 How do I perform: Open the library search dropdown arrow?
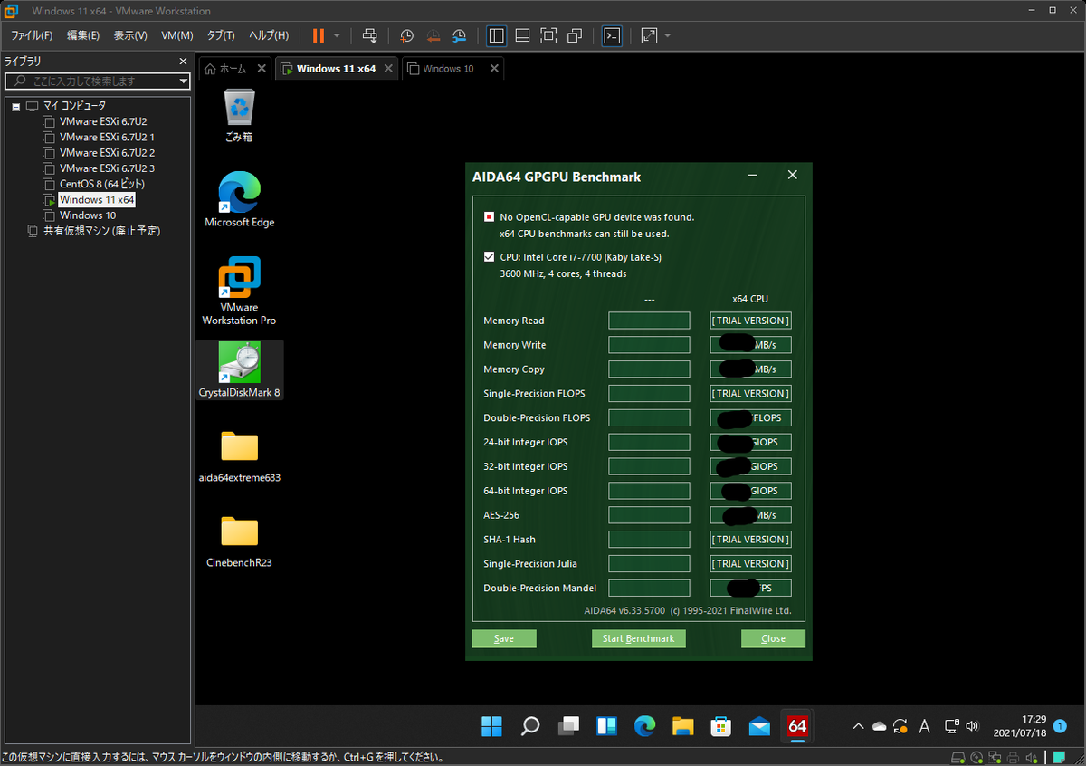(184, 81)
